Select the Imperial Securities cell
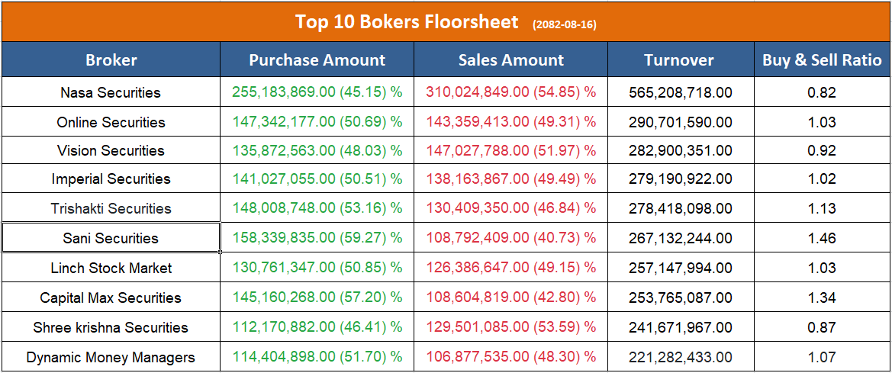 click(111, 179)
